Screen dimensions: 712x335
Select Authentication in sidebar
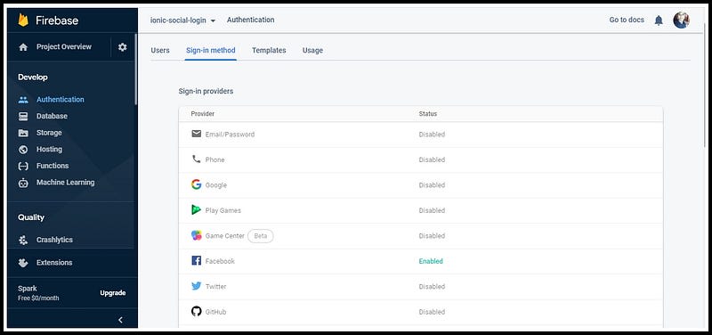pyautogui.click(x=61, y=100)
